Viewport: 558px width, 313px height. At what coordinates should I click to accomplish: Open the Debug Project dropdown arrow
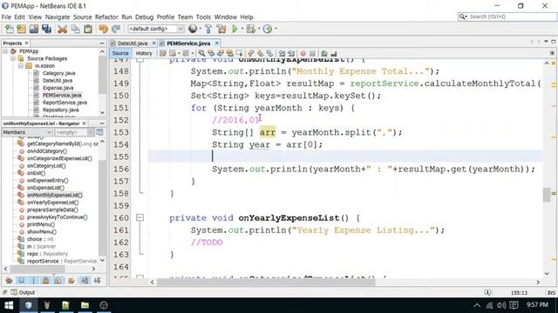pos(259,29)
